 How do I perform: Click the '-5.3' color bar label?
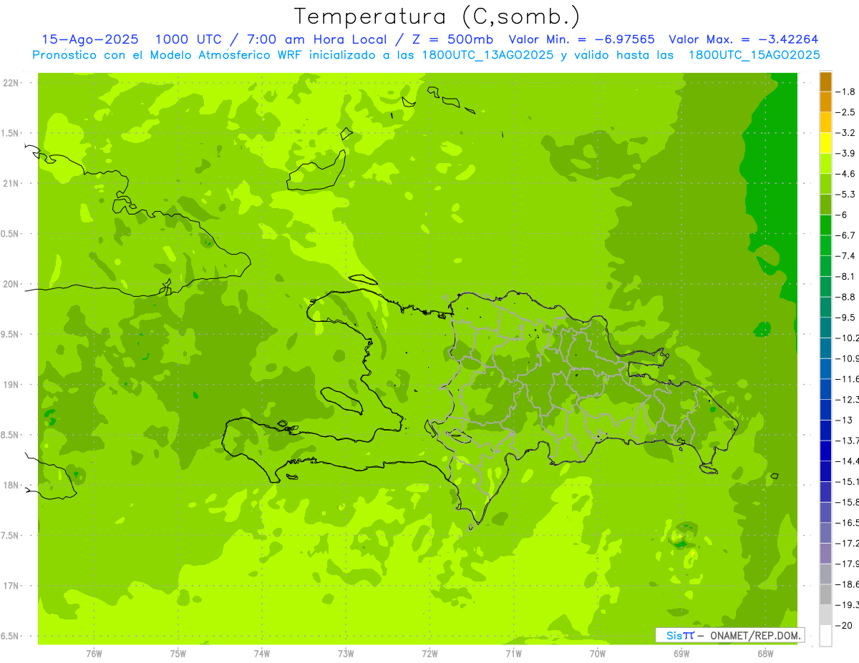(847, 194)
